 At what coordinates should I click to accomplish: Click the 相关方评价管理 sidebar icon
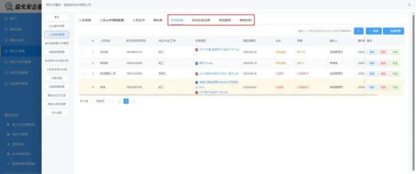point(6,62)
